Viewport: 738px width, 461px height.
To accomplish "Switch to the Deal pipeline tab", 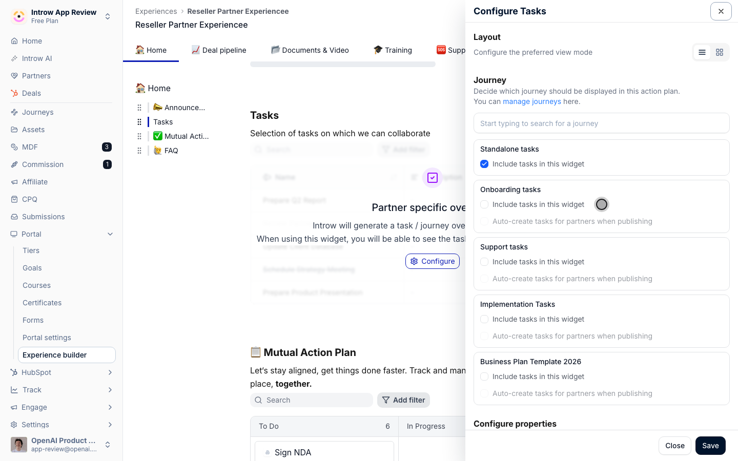I will (219, 50).
